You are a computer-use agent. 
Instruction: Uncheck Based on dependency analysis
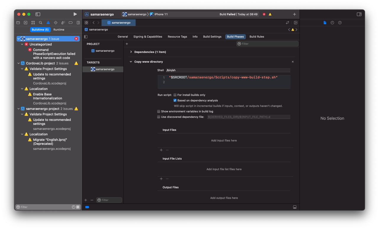point(175,100)
